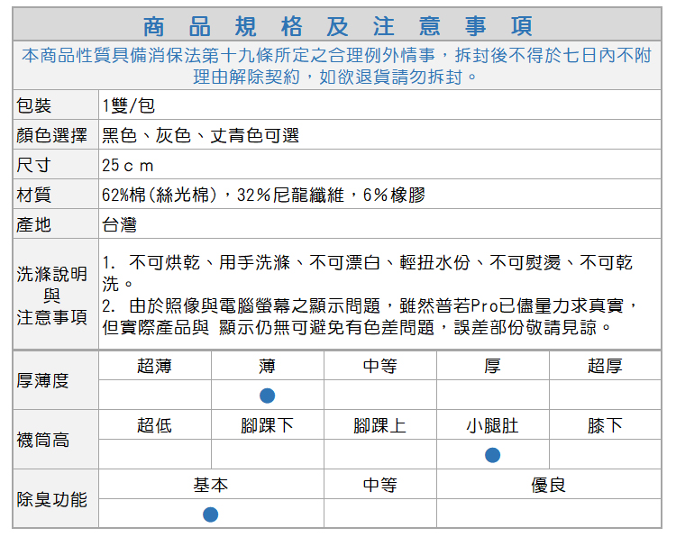Click the 中等 thickness column header

(379, 366)
